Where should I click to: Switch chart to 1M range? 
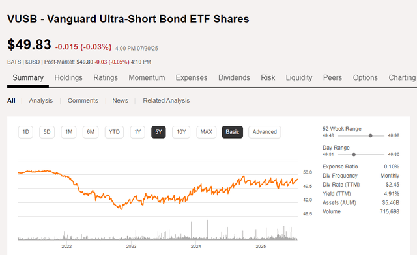click(68, 132)
